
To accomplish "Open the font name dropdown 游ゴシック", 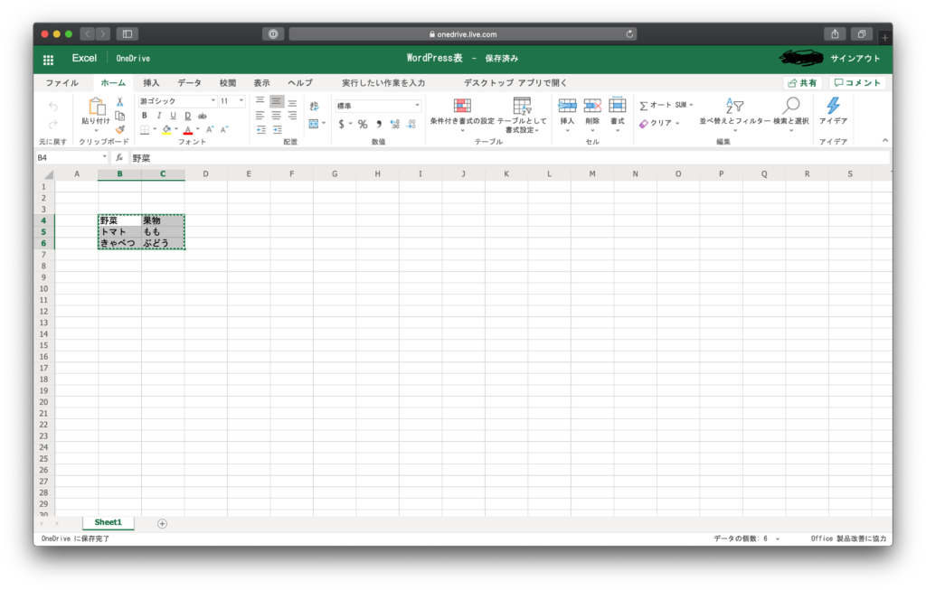I will pyautogui.click(x=177, y=101).
